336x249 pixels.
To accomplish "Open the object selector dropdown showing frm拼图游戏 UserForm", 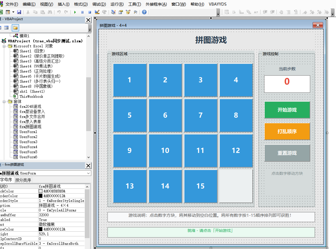I will 89,173.
